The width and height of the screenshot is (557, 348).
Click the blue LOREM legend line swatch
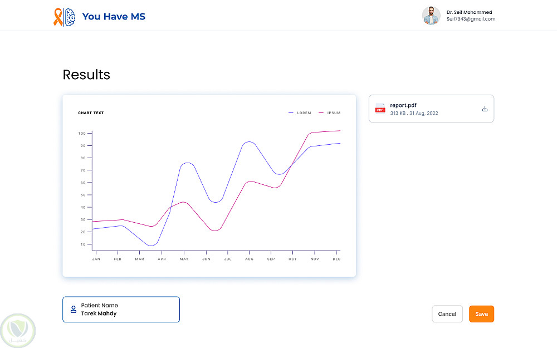pyautogui.click(x=291, y=113)
